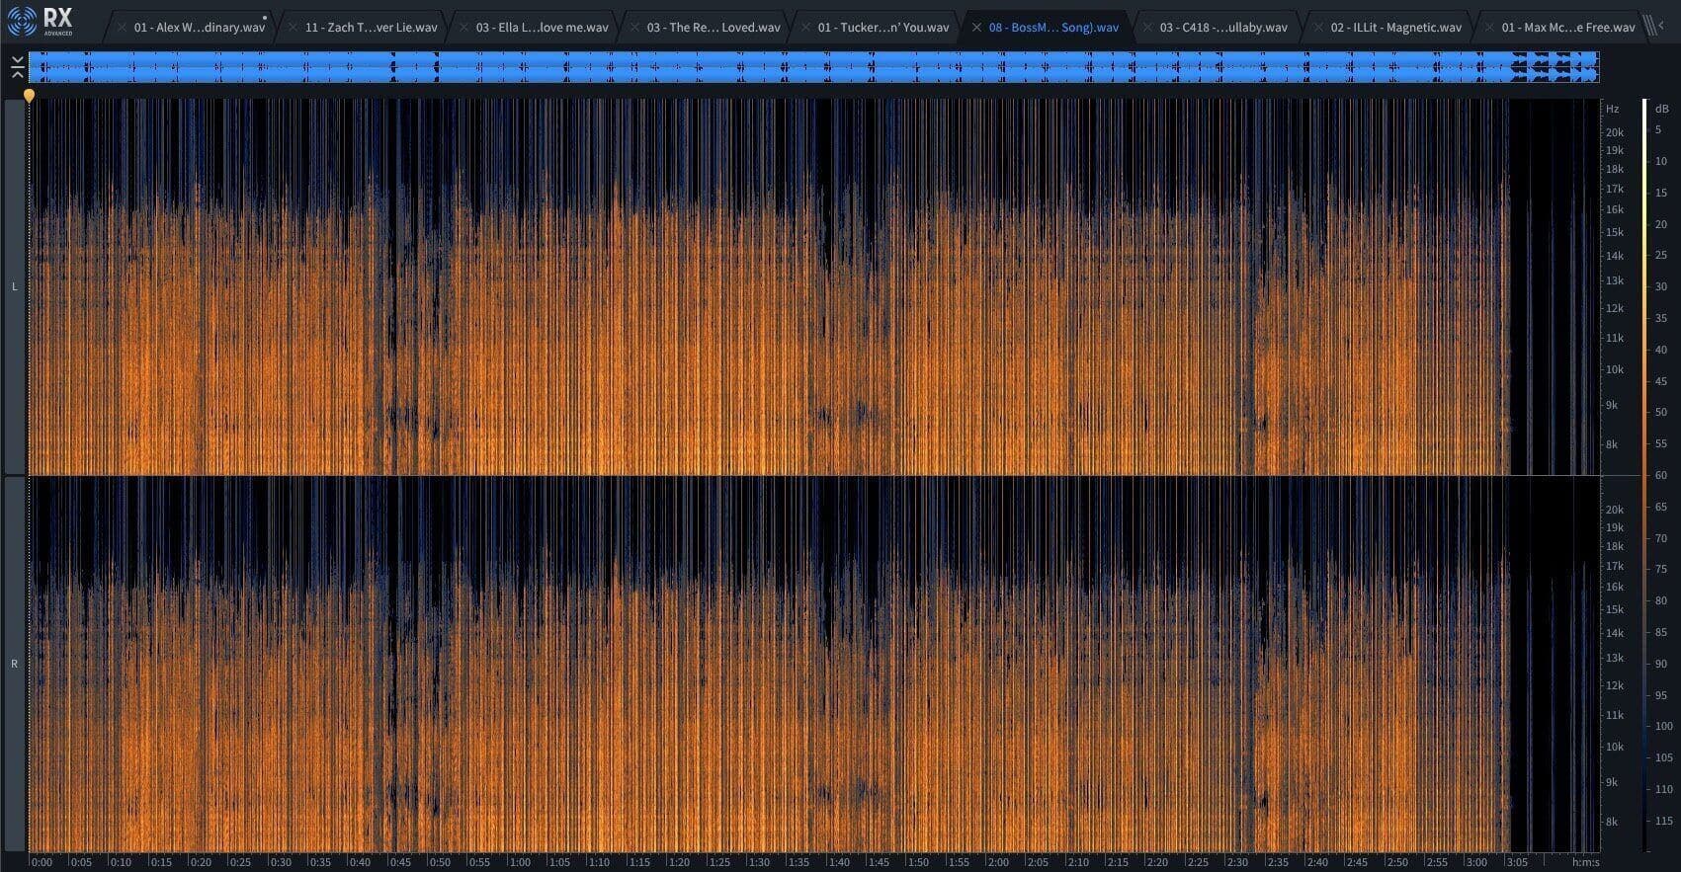Close the '03 - C418 -…ullaby.wav' tab
This screenshot has height=872, width=1681.
[x=1147, y=28]
